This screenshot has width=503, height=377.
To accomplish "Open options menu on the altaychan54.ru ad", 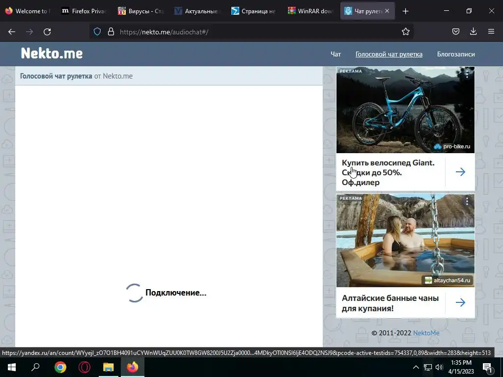I will click(467, 201).
